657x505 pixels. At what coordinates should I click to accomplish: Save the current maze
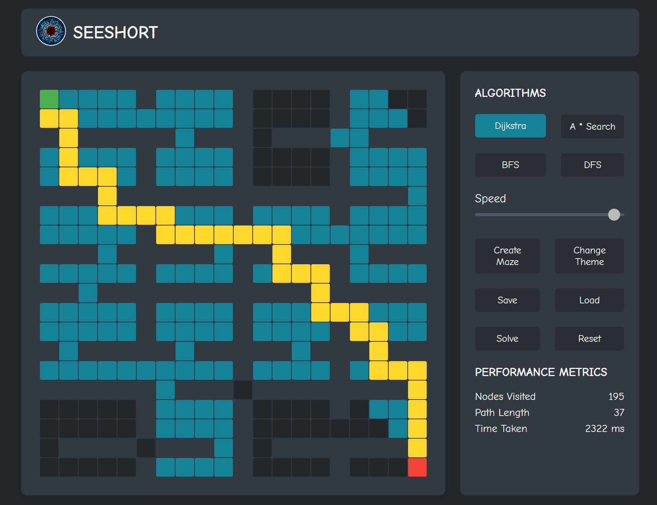(507, 300)
